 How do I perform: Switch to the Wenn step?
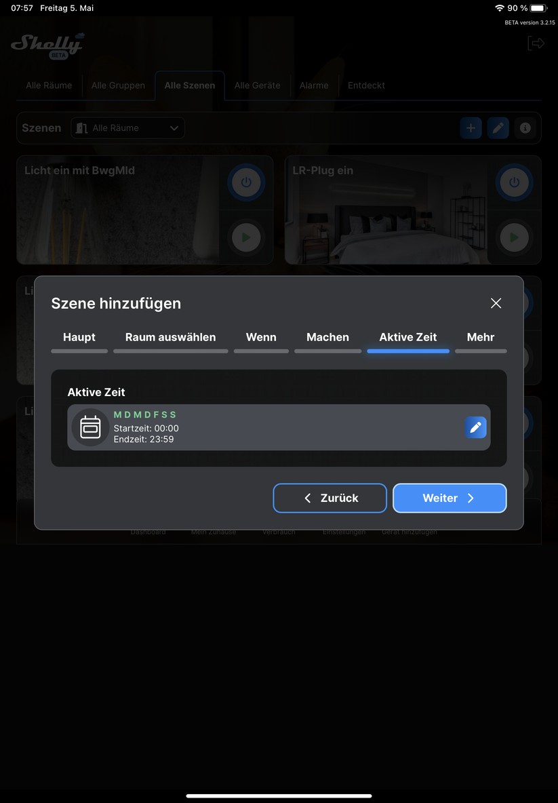(x=261, y=337)
